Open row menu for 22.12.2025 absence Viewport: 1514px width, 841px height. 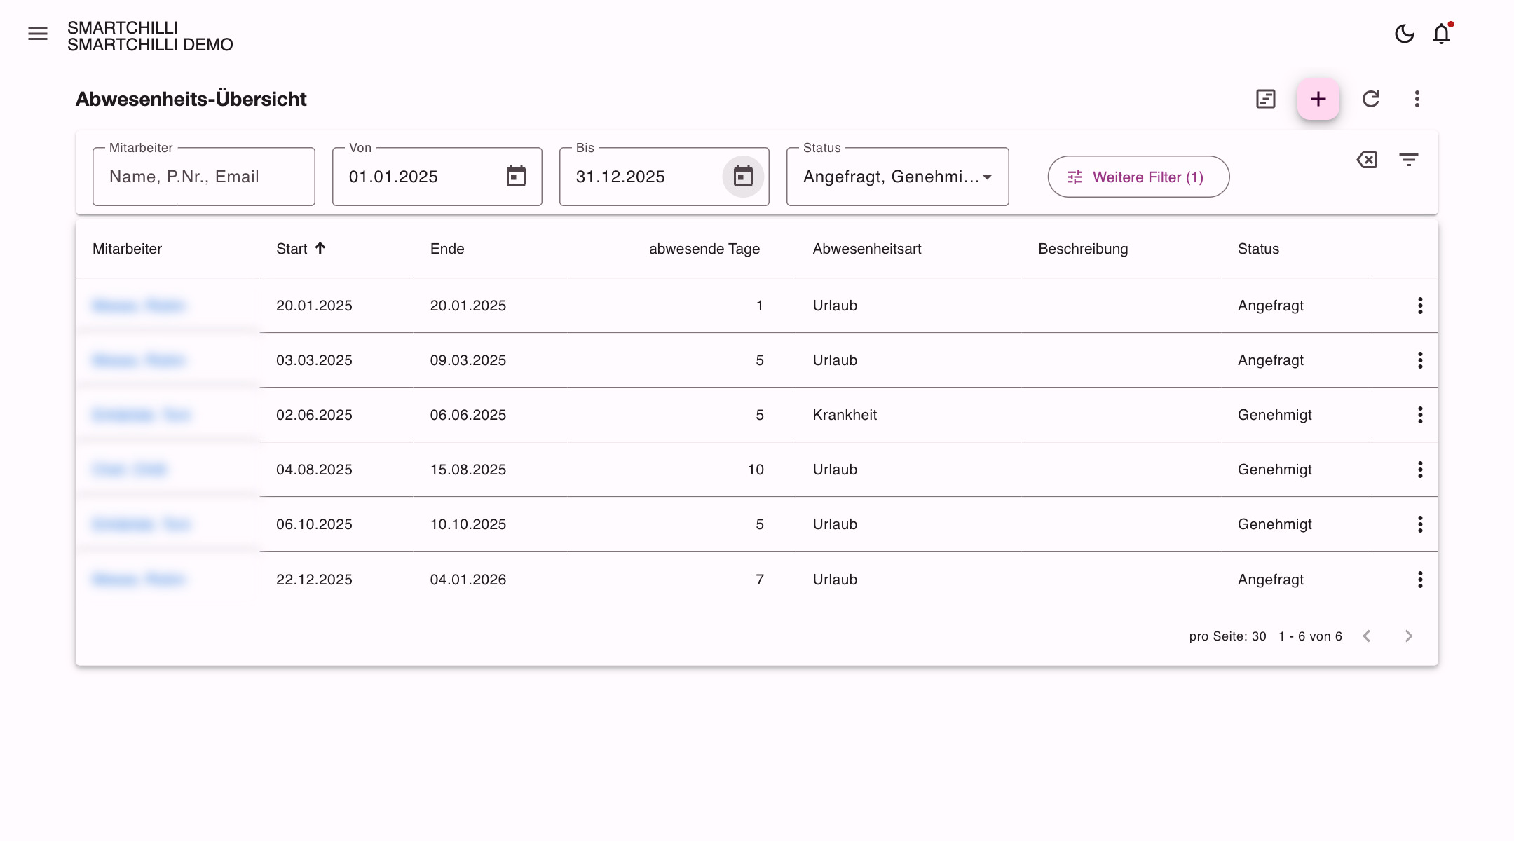(x=1420, y=580)
